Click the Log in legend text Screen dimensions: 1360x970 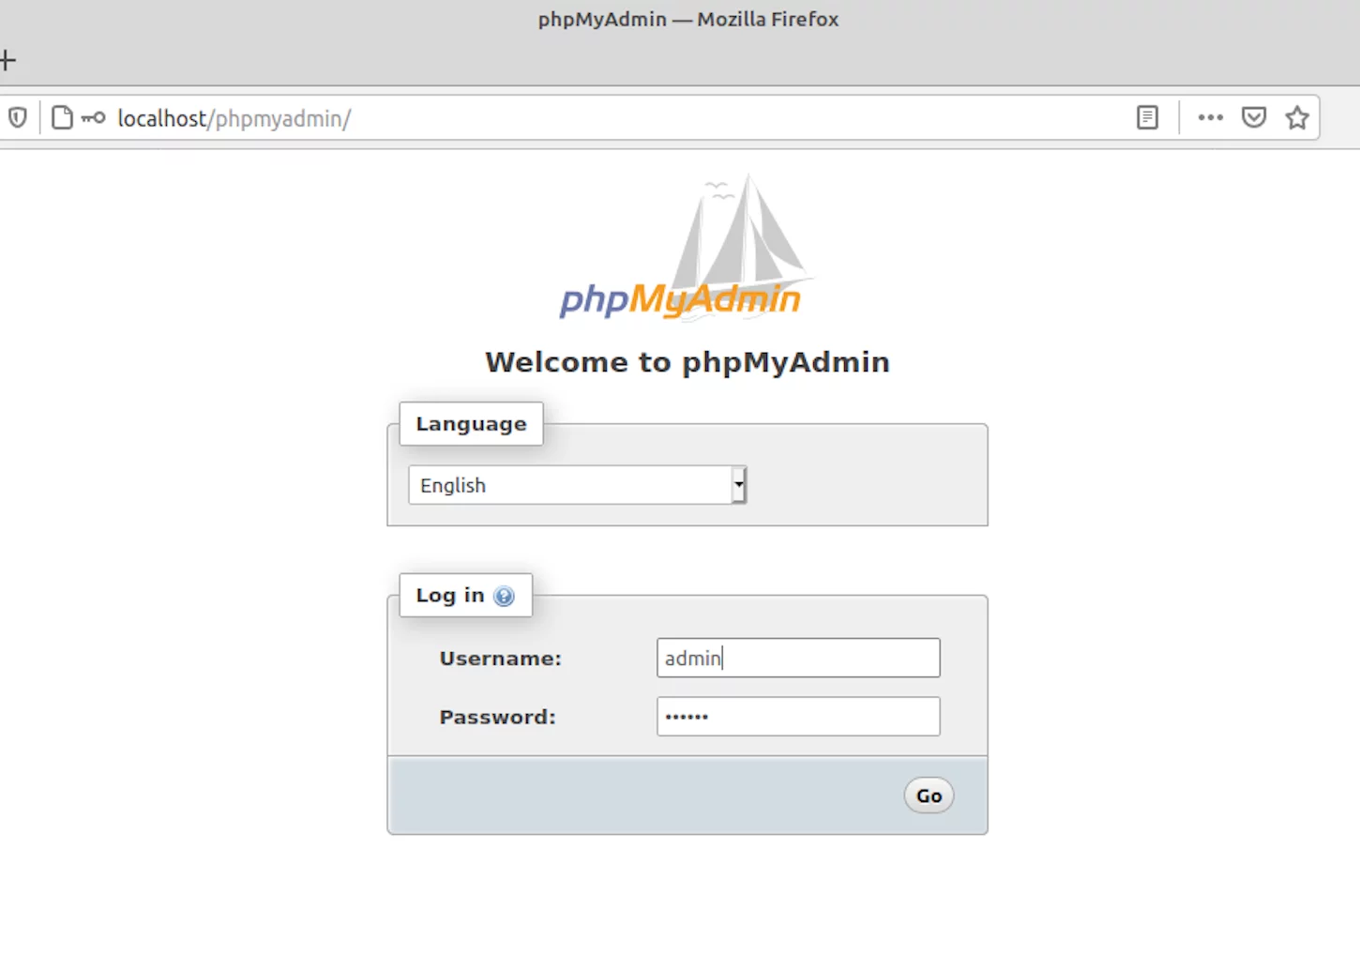[450, 596]
